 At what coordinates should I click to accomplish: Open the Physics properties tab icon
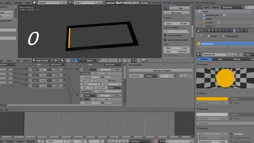click(246, 31)
